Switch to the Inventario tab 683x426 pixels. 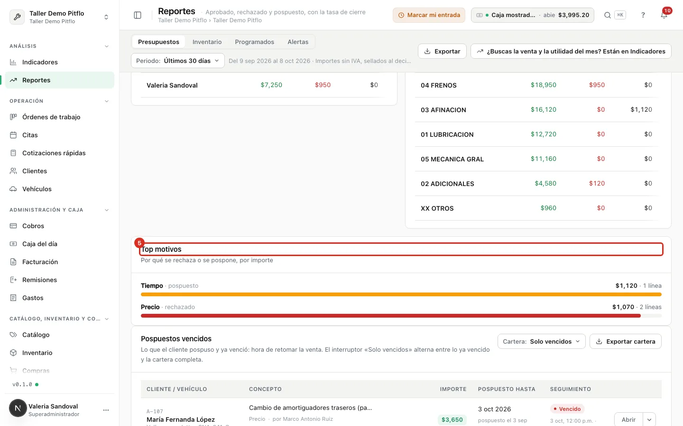tap(207, 42)
